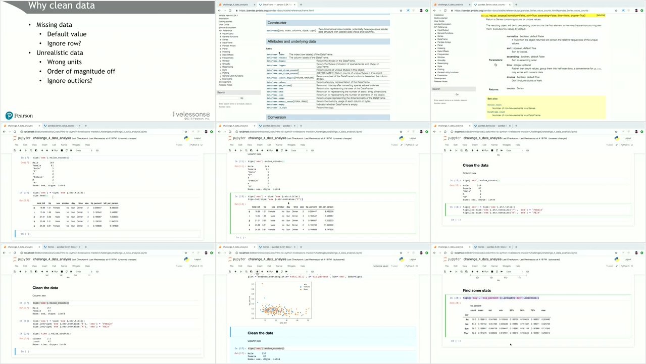This screenshot has width=646, height=364.
Task: Click the paste-cell icon in the tips.head() frame
Action: (36, 150)
